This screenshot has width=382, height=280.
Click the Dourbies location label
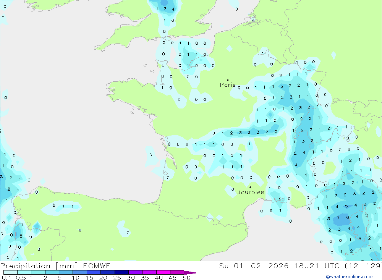tap(250, 192)
